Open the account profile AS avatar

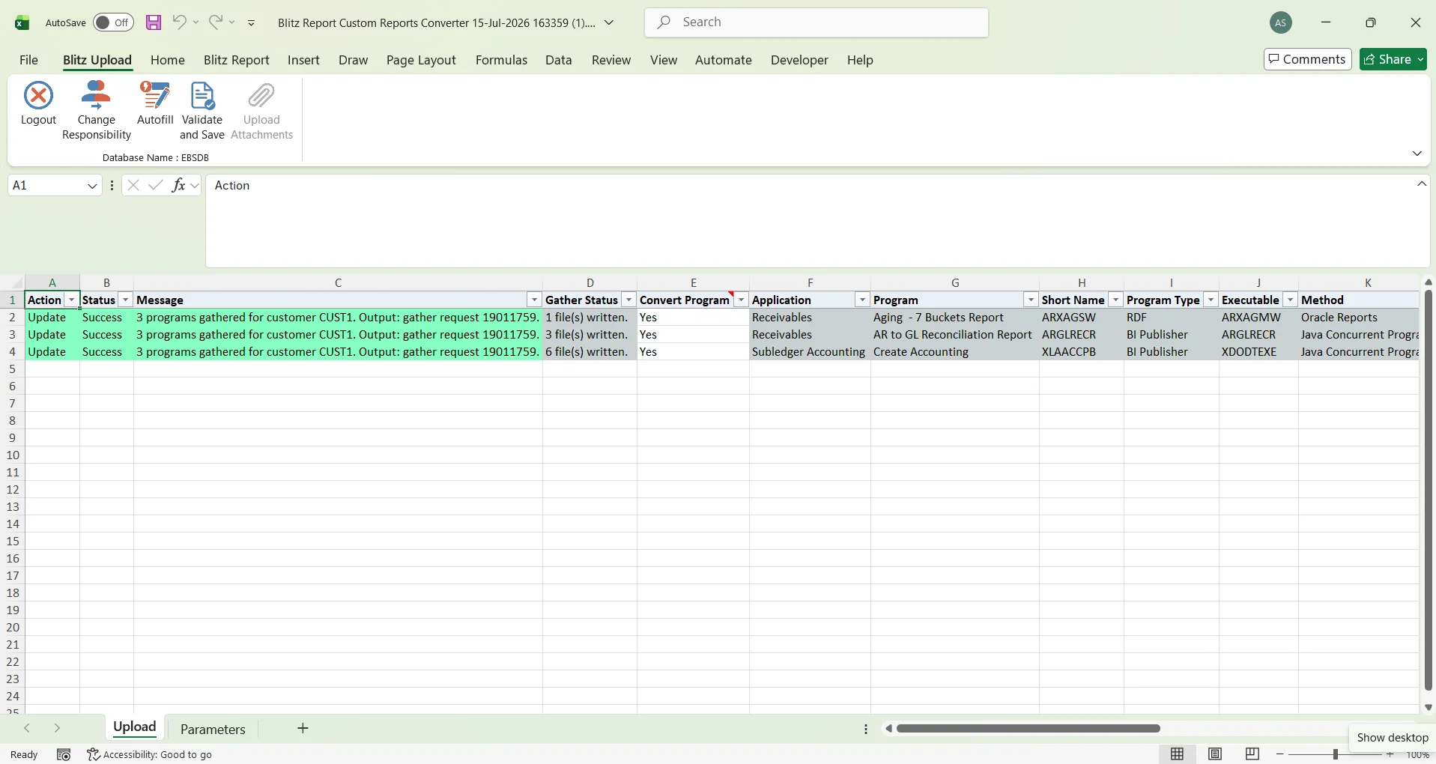(x=1281, y=22)
